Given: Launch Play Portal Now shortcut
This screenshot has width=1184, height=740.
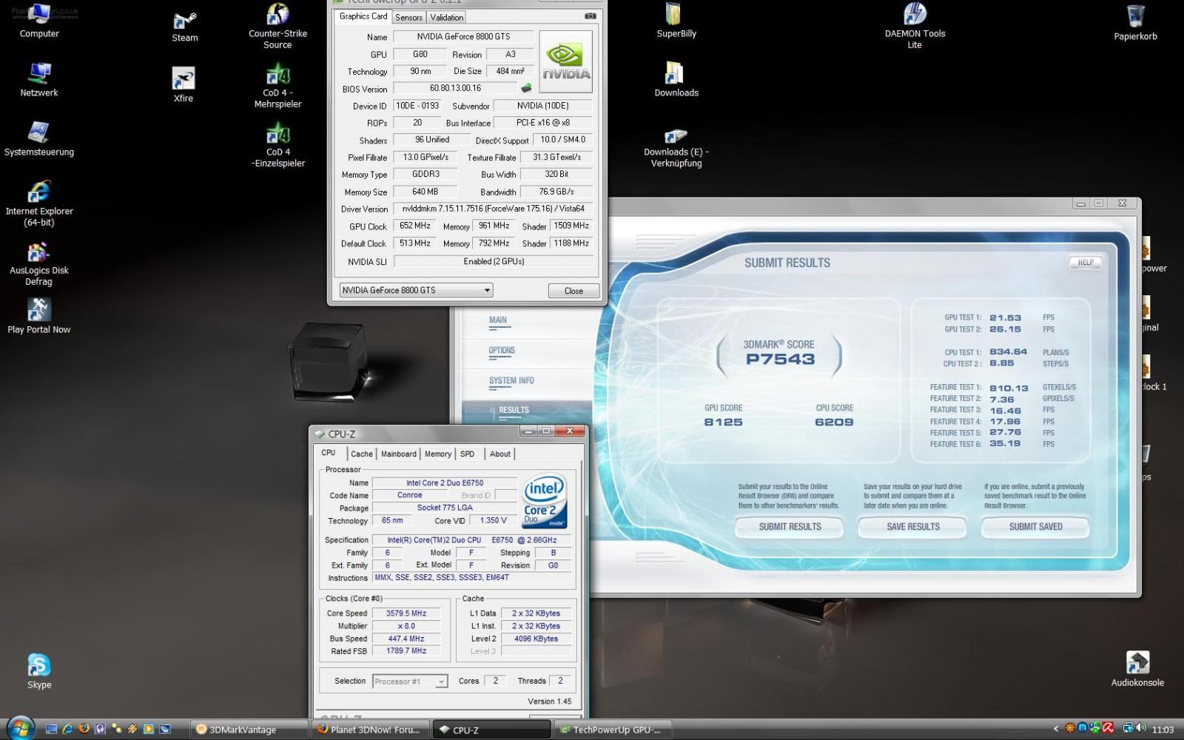Looking at the screenshot, I should click(x=39, y=317).
